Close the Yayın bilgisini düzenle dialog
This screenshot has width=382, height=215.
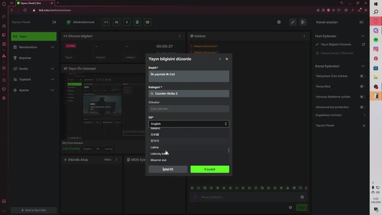(x=227, y=59)
